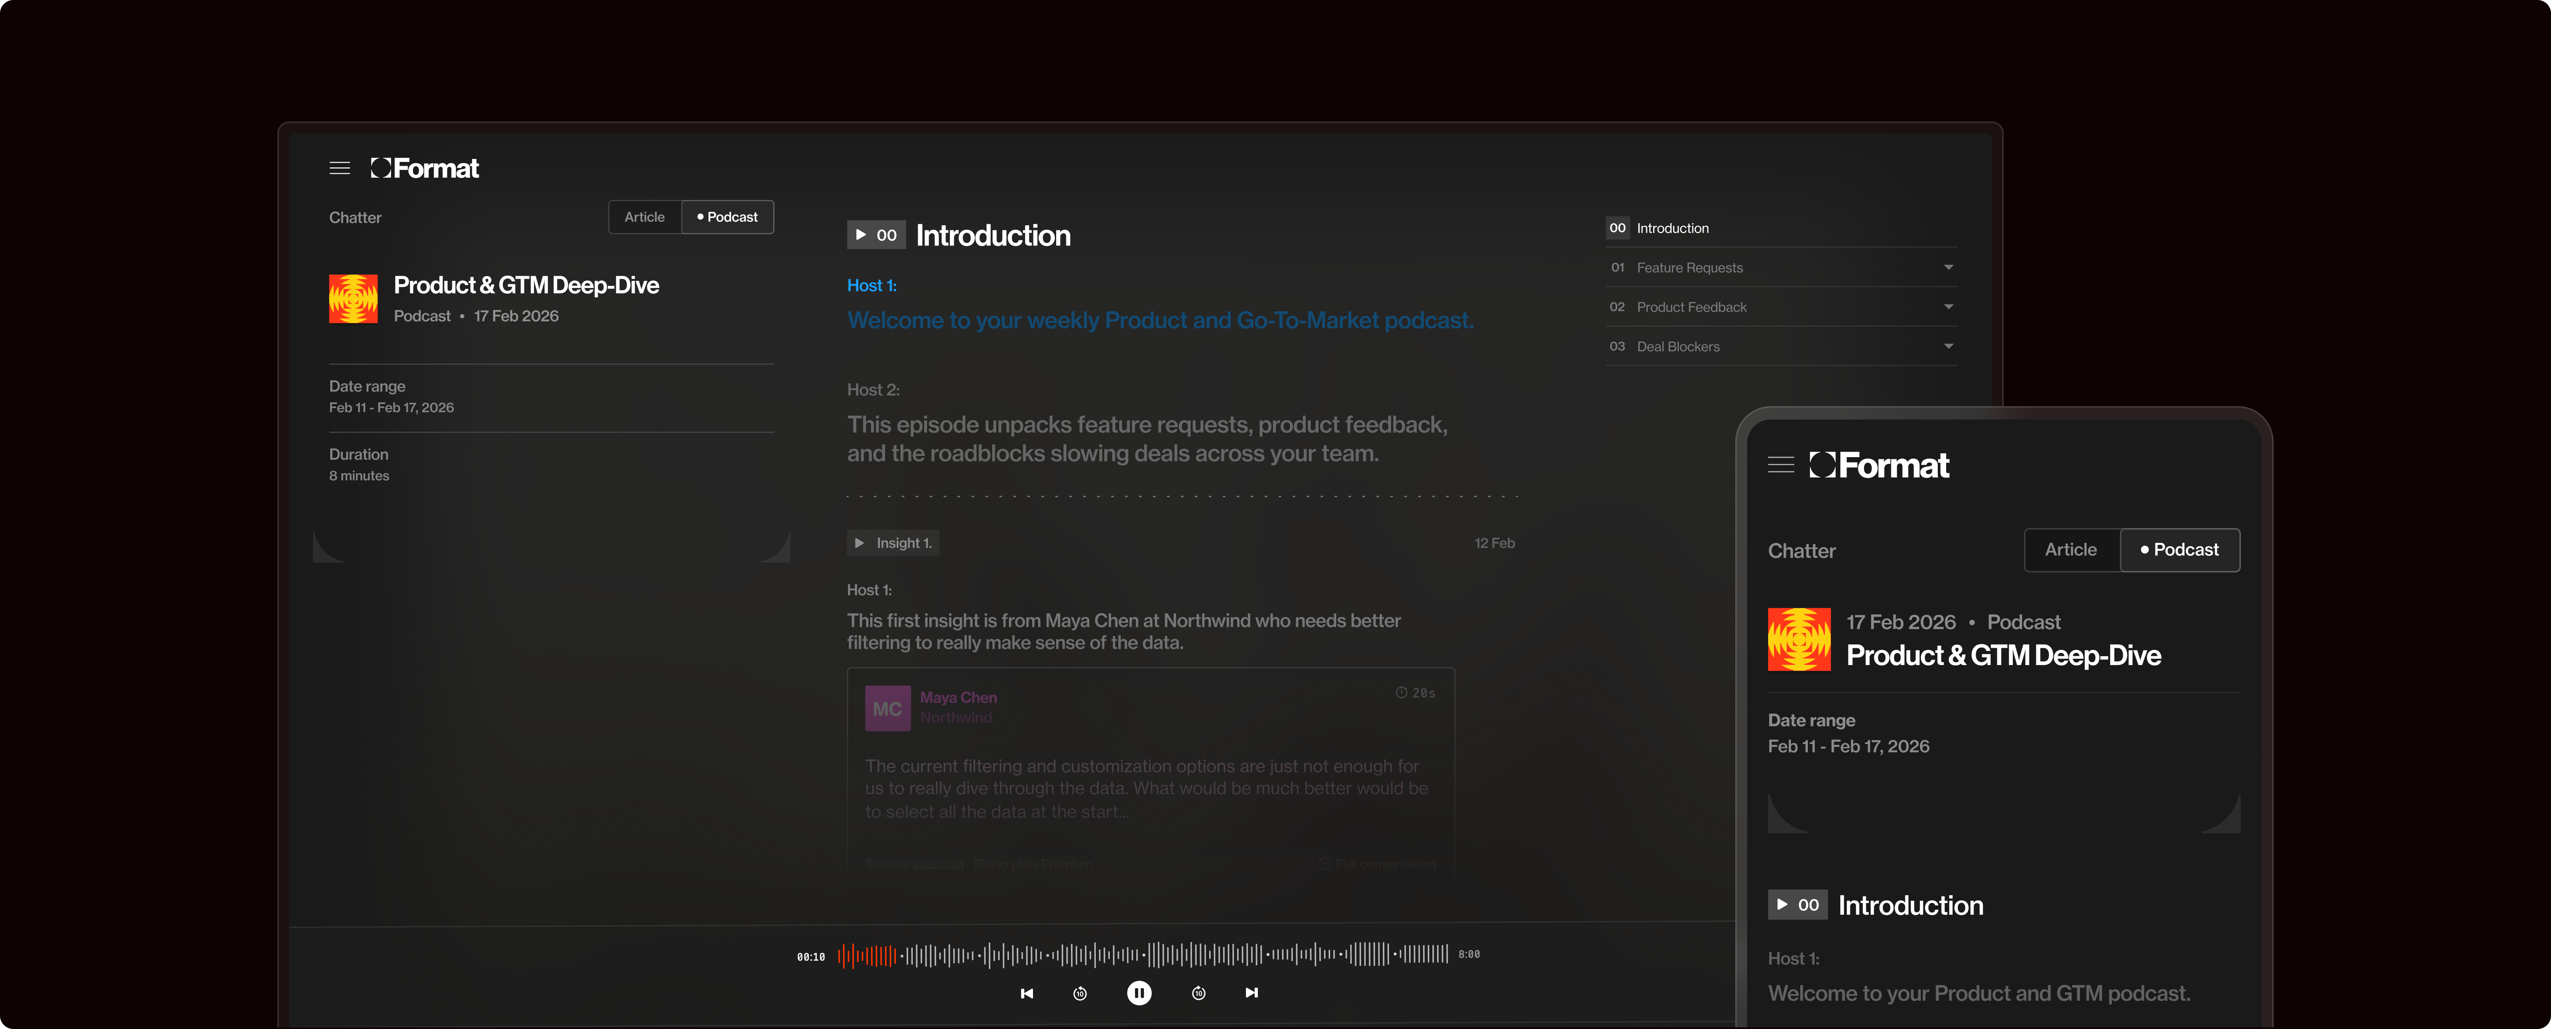Click the Format logo
2551x1029 pixels.
point(424,167)
